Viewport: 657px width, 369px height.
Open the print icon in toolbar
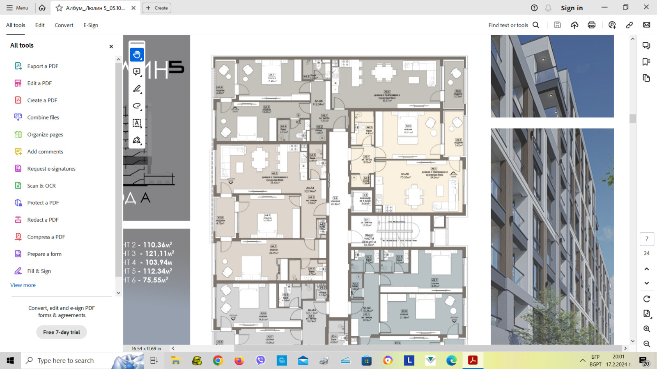[592, 25]
